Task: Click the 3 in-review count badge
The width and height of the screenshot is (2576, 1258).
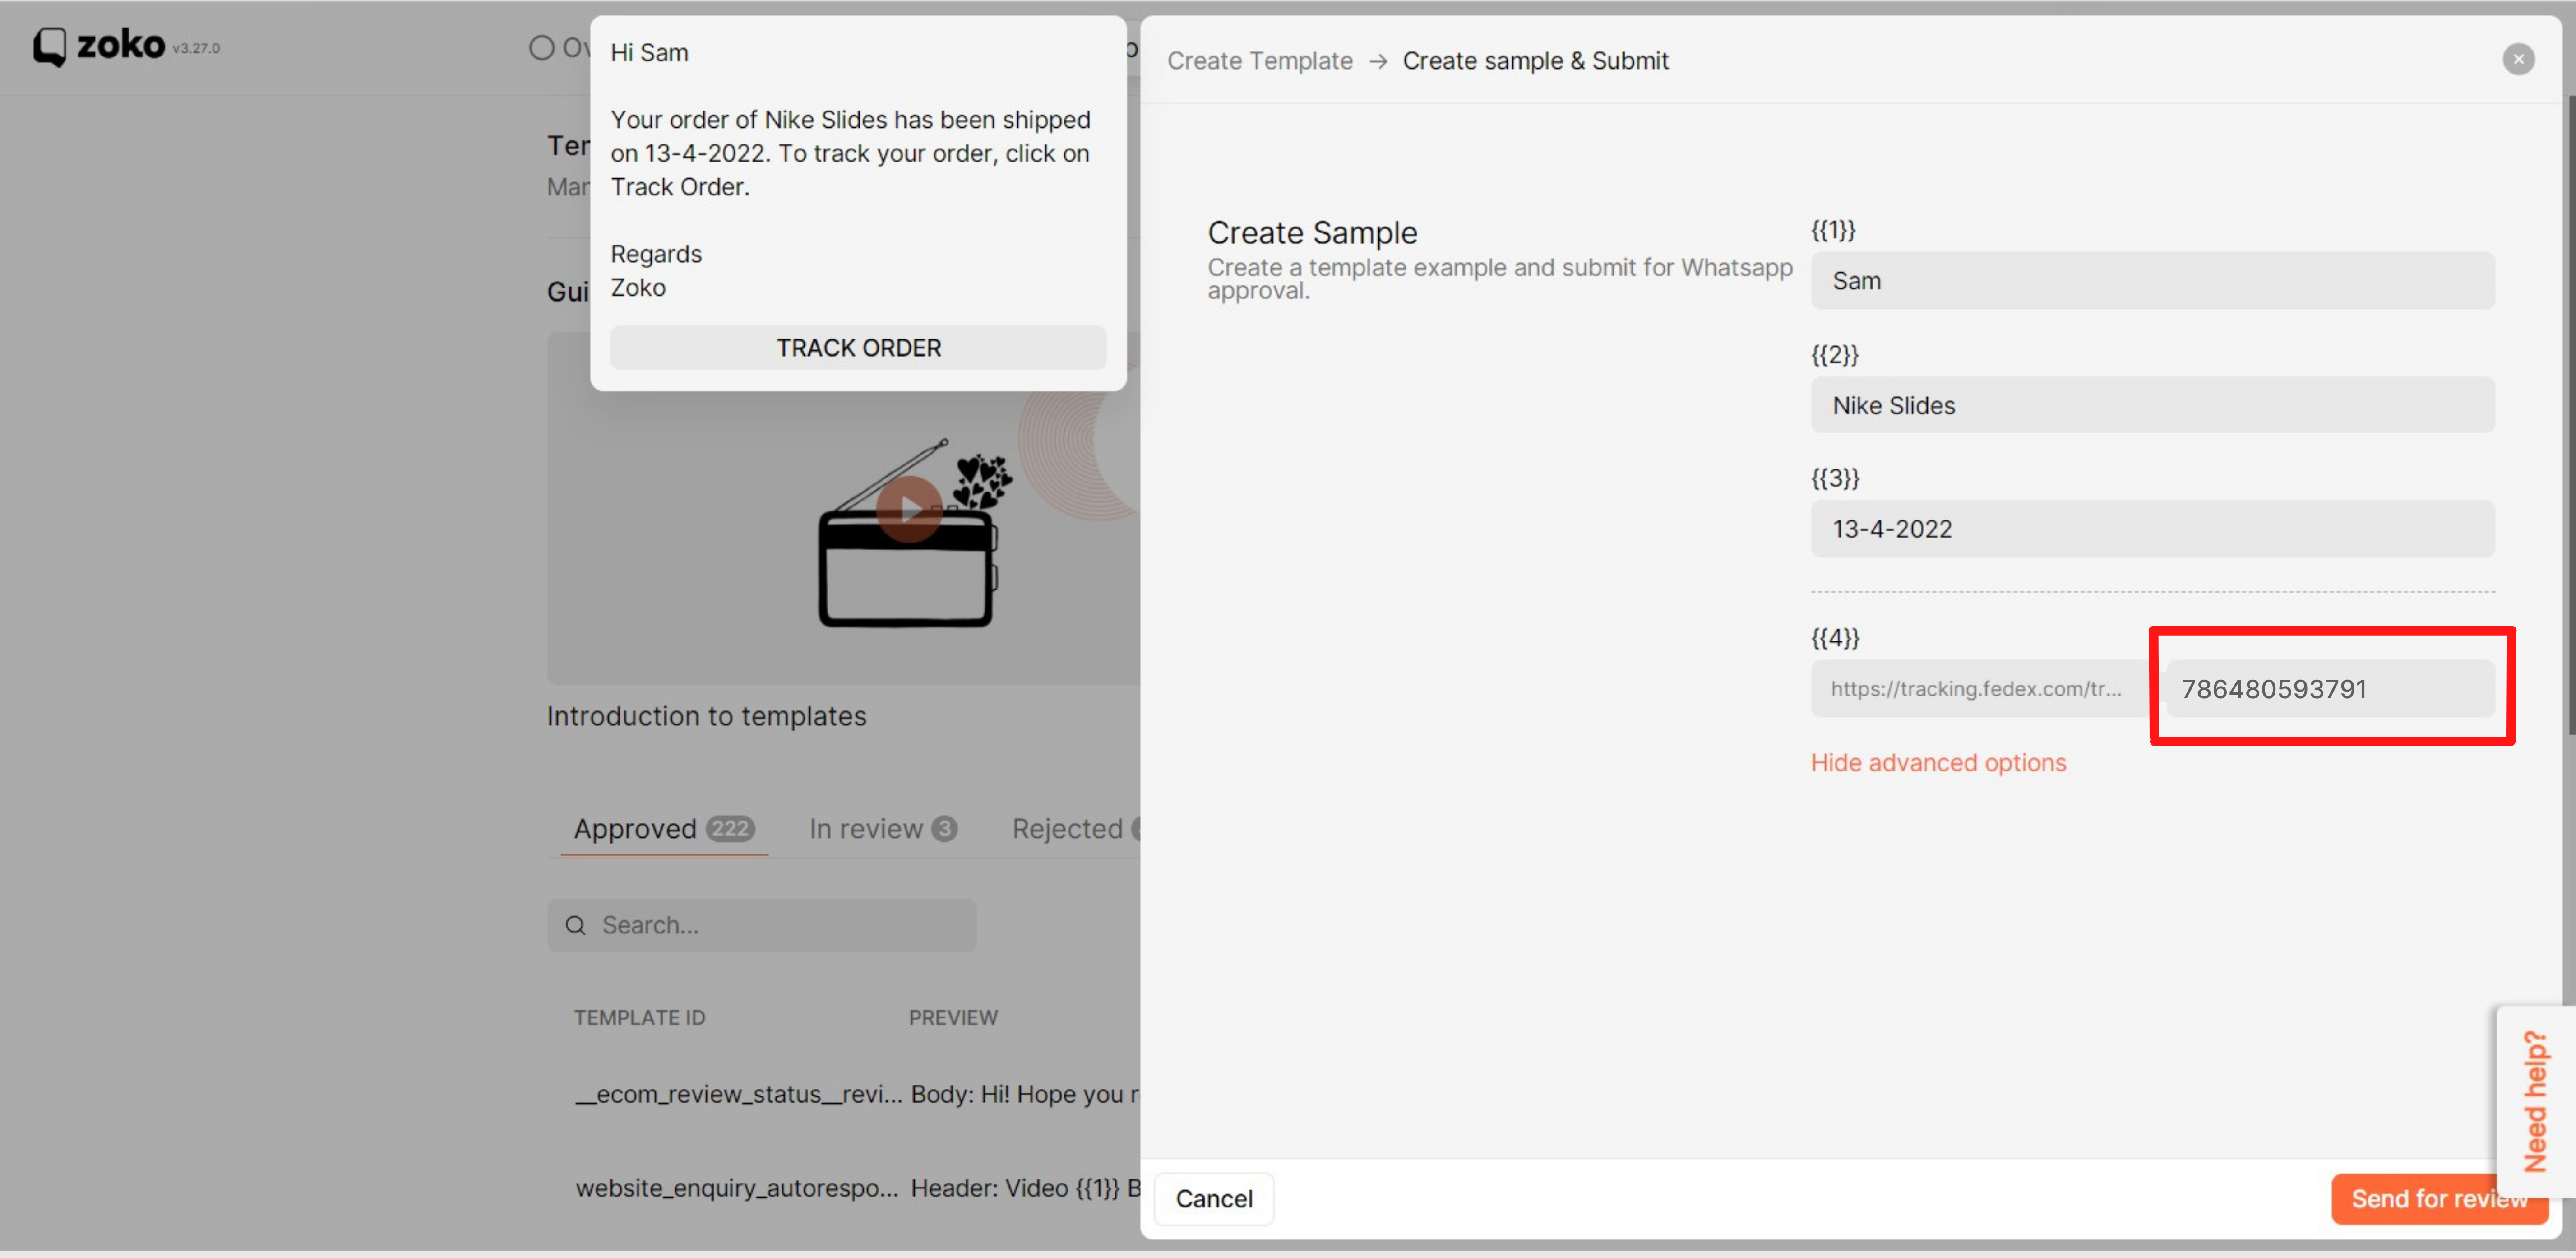Action: (944, 829)
